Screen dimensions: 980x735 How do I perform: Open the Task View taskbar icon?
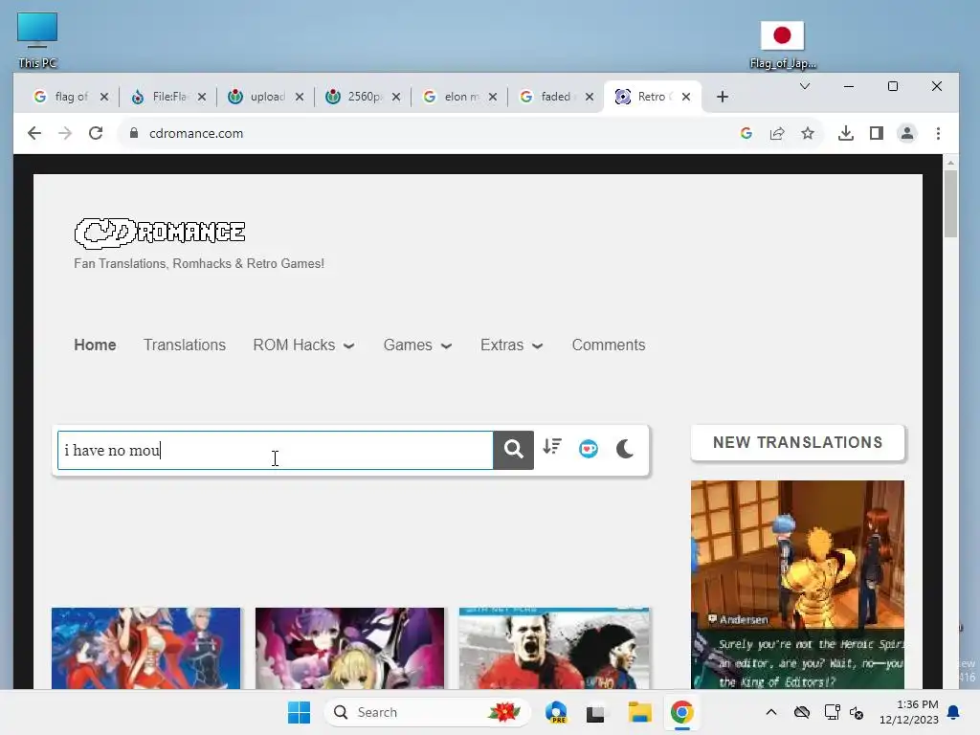(595, 712)
